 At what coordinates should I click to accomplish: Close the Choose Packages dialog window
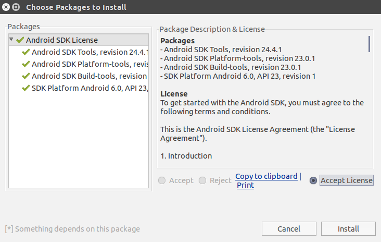coord(6,7)
